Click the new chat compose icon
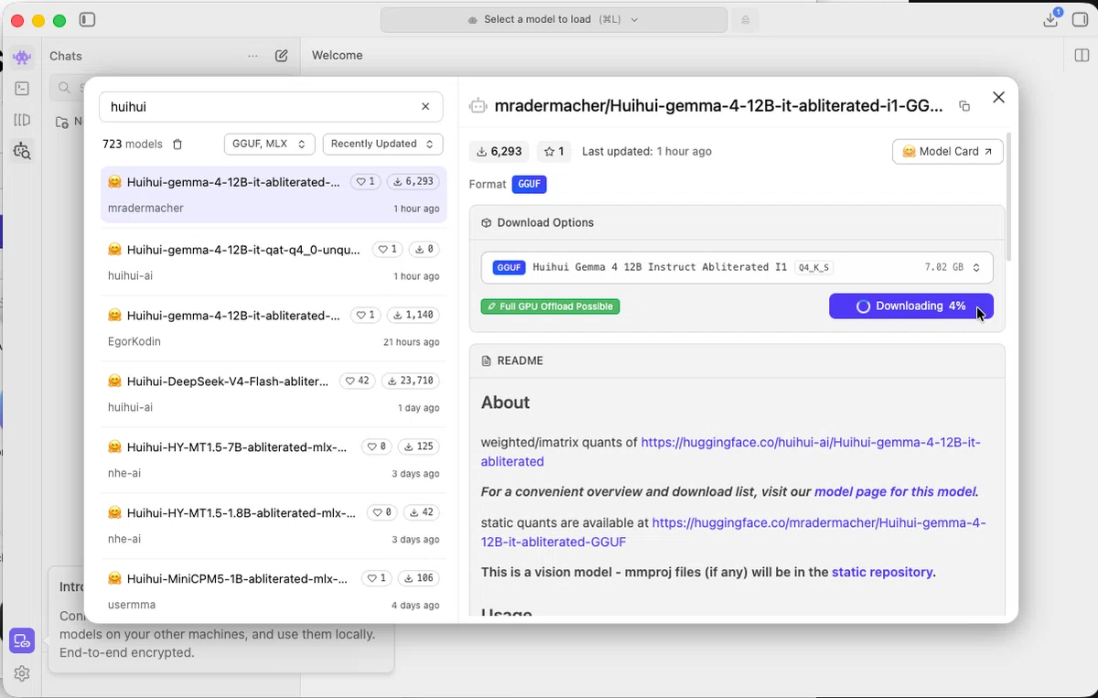This screenshot has height=698, width=1098. coord(282,56)
